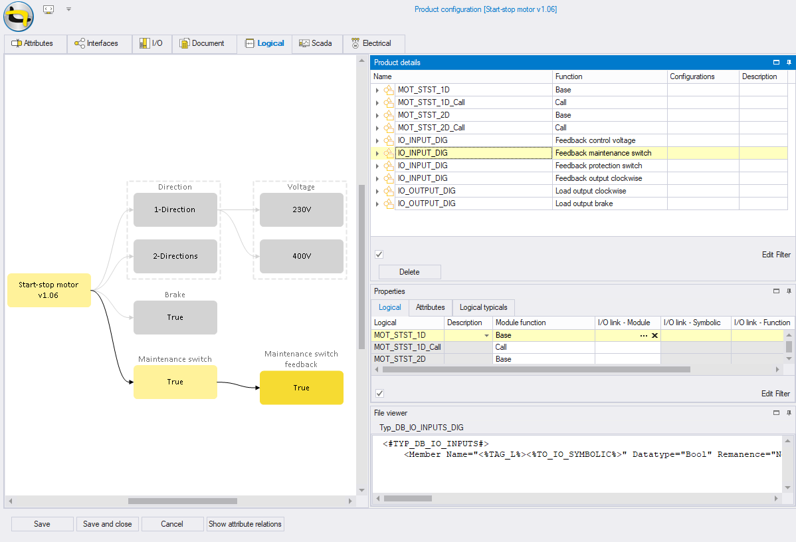Click the icon of the Feedback control voltage row
Screen dimensions: 796x542
click(x=389, y=141)
